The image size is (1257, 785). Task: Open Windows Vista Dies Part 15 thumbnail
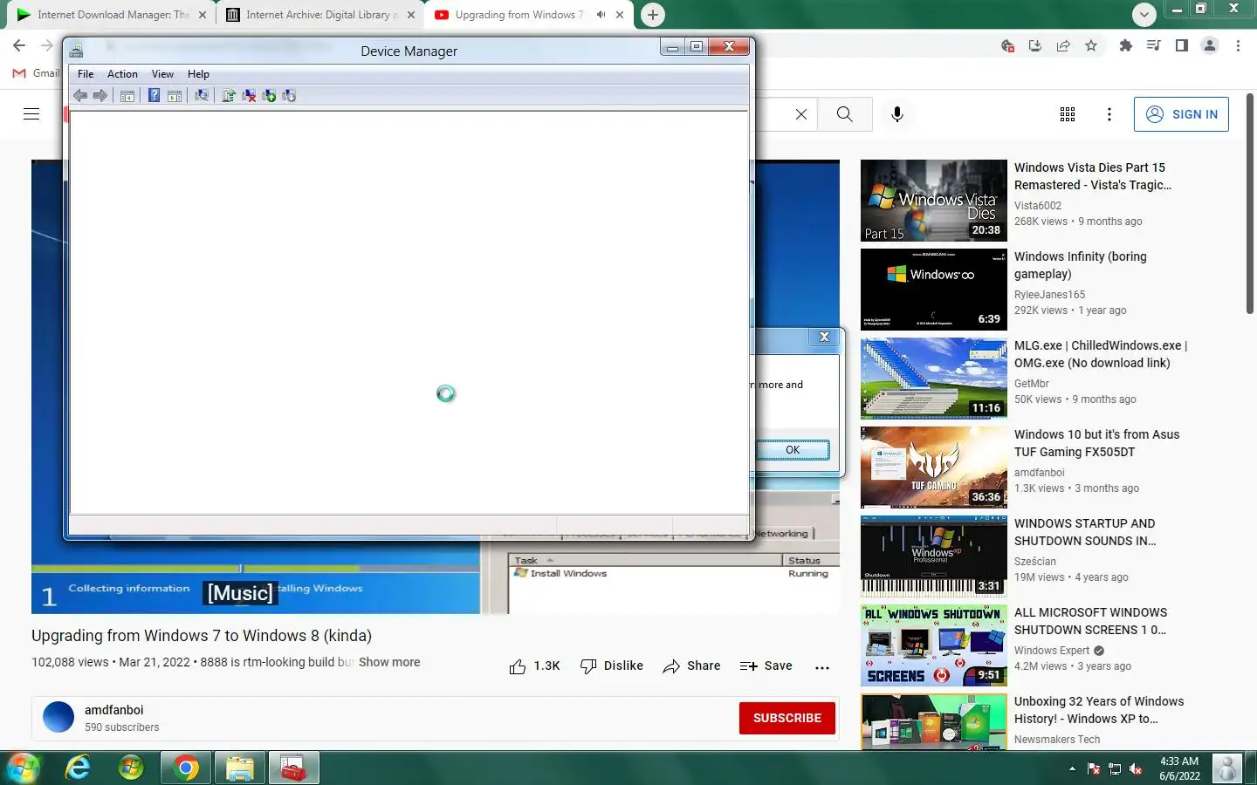[x=933, y=201]
